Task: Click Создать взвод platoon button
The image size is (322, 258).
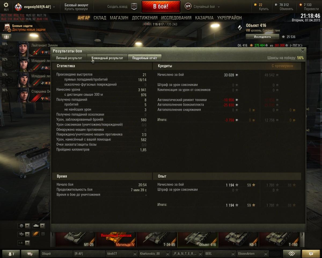Action: (117, 7)
